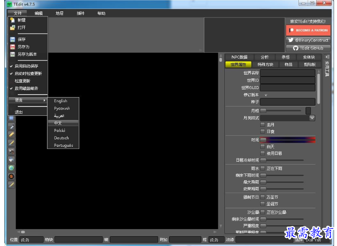The width and height of the screenshot is (337, 246).
Task: Tick the 使用日晷 checkbox
Action: coord(262,153)
